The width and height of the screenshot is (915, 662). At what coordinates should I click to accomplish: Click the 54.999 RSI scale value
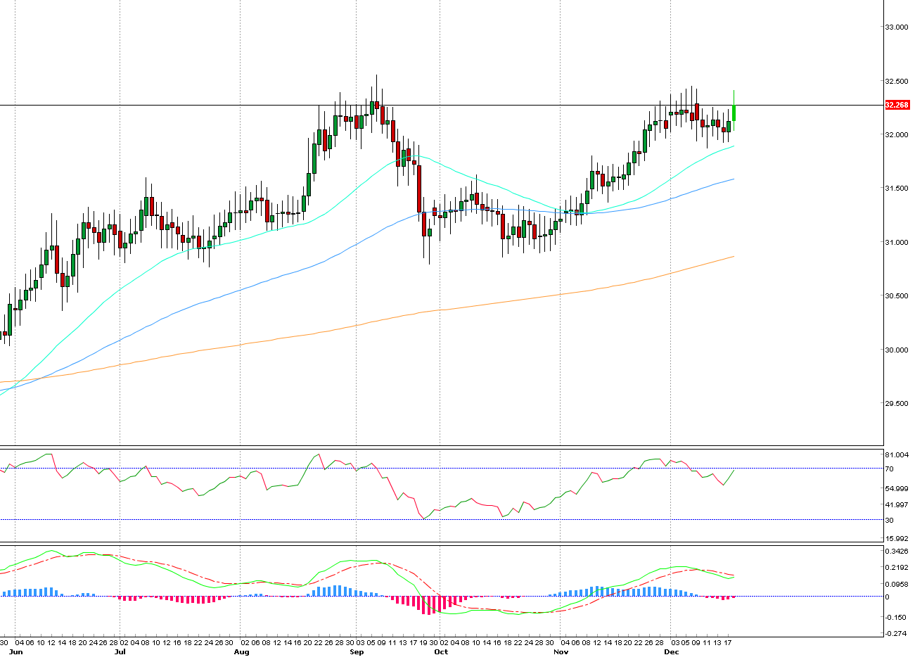click(897, 489)
